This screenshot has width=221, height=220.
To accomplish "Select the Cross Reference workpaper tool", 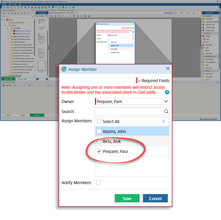I will (x=210, y=62).
